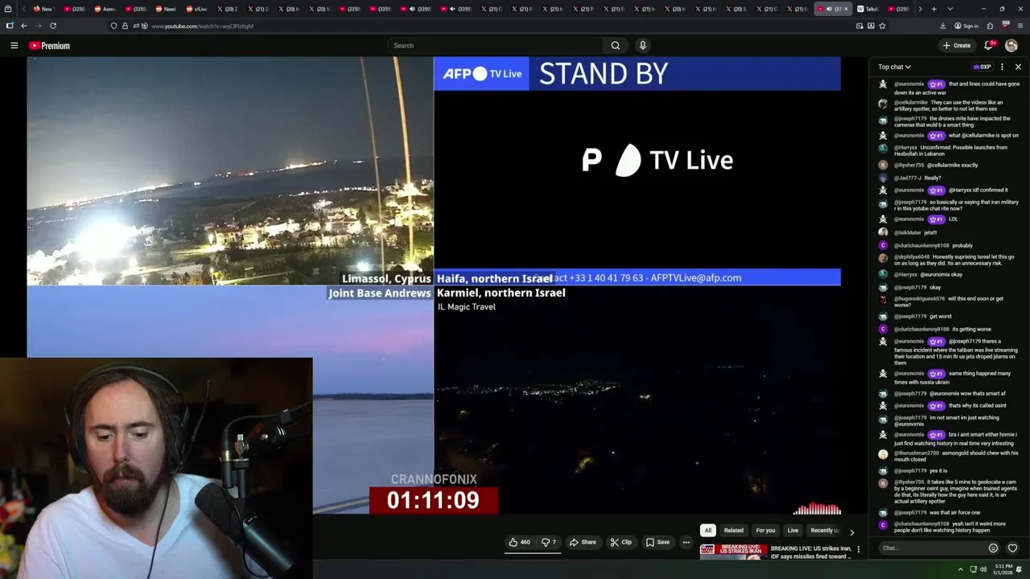The width and height of the screenshot is (1030, 579).
Task: Switch to the TalkA Wikipedia browser tab
Action: [x=869, y=9]
